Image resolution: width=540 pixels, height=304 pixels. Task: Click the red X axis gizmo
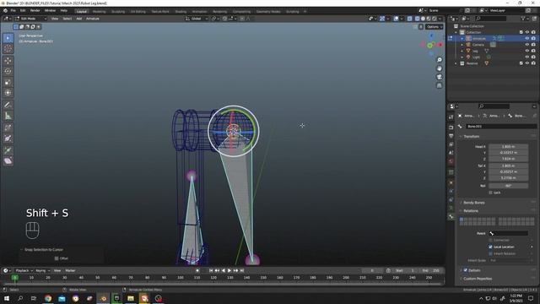point(440,45)
